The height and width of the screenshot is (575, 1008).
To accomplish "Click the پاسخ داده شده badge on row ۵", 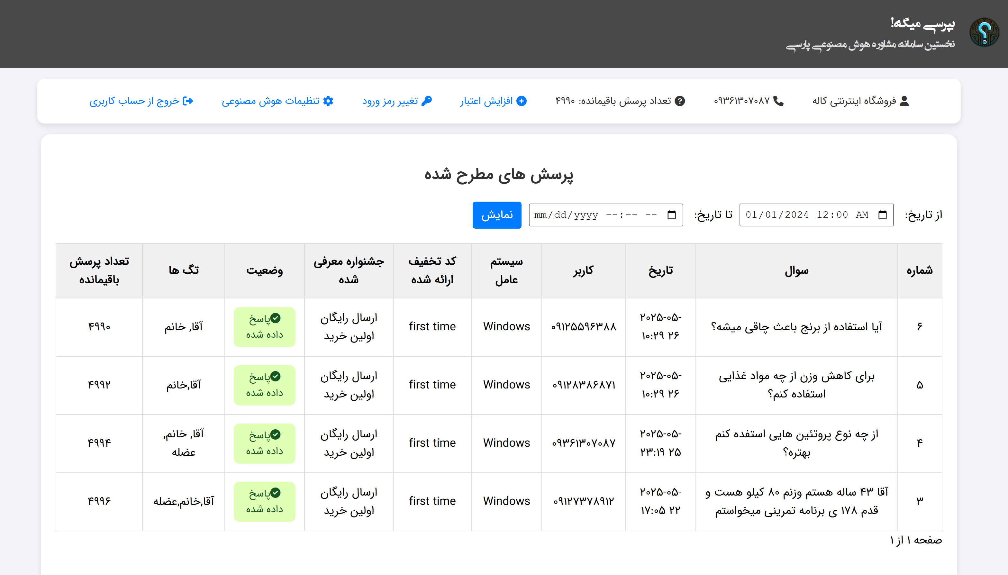I will (x=265, y=385).
